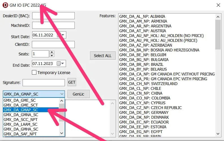The width and height of the screenshot is (224, 141).
Task: Select GM CANADA EPC WITHOUT PRICING feature
Action: (x=167, y=74)
